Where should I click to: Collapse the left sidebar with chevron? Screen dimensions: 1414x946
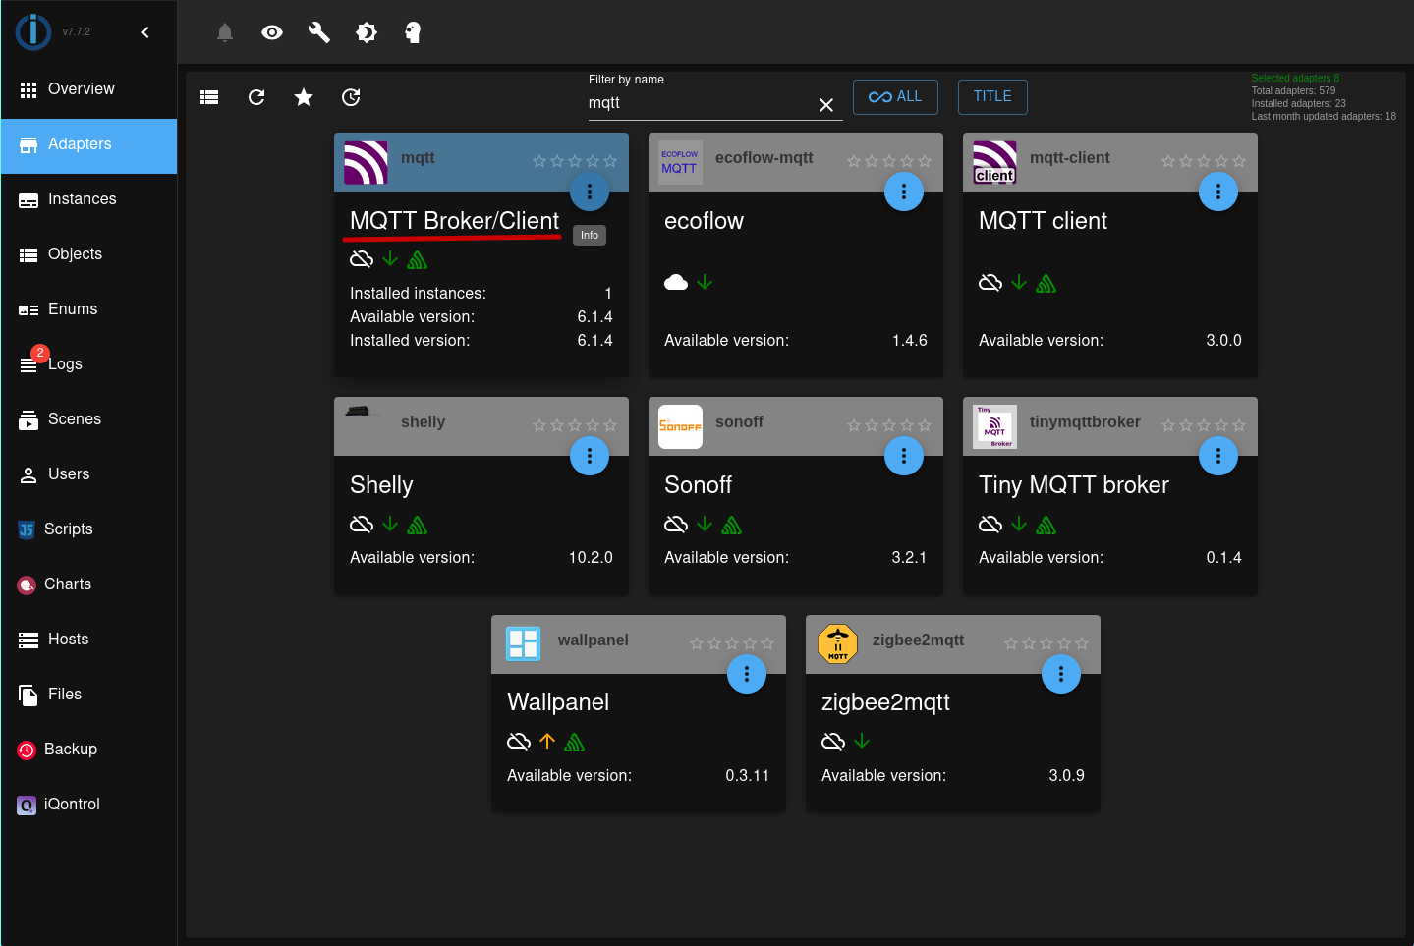(x=145, y=32)
